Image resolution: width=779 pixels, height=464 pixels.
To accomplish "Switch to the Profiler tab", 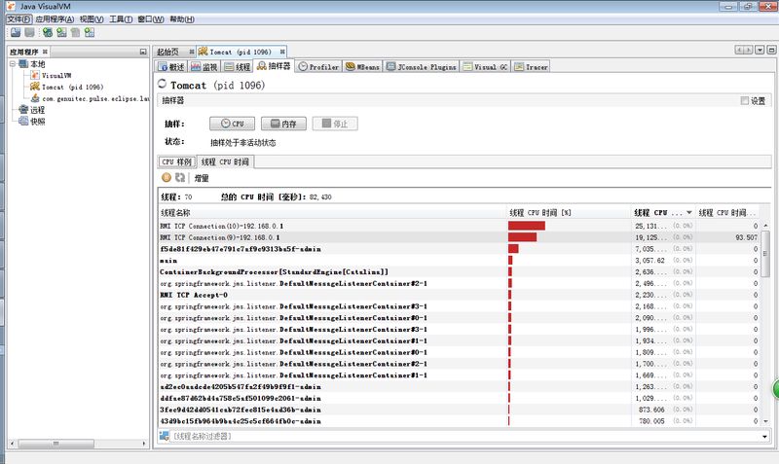I will (x=319, y=66).
